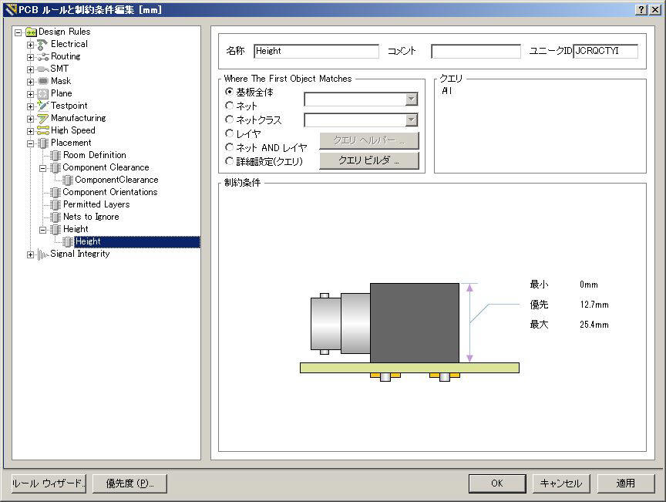Image resolution: width=666 pixels, height=502 pixels.
Task: Select the 基板全体 radio button
Action: [229, 92]
